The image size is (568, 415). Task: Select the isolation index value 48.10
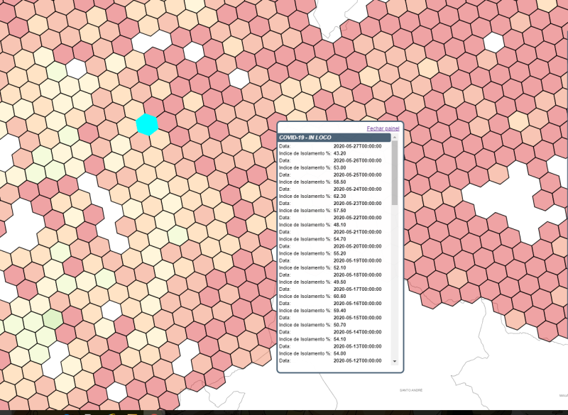[339, 224]
